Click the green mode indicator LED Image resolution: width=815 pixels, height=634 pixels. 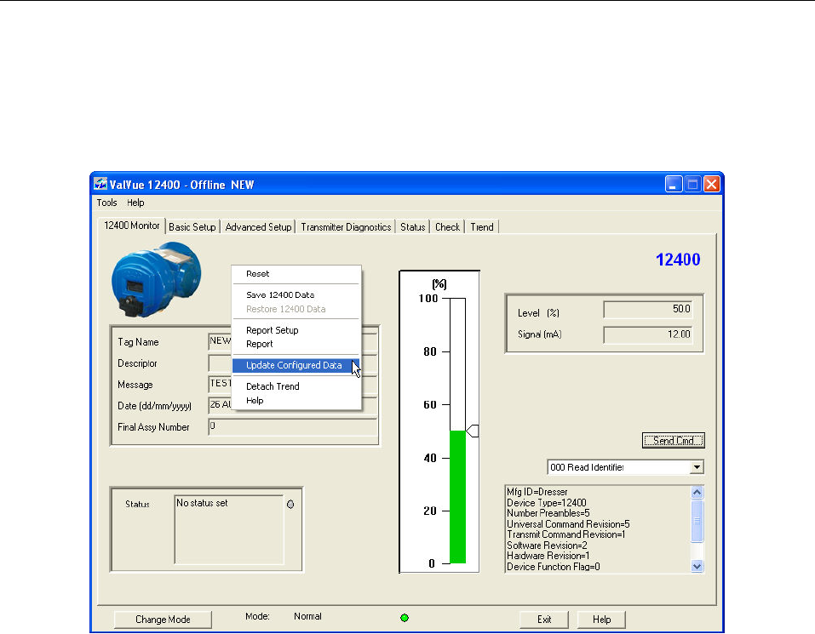tap(405, 618)
